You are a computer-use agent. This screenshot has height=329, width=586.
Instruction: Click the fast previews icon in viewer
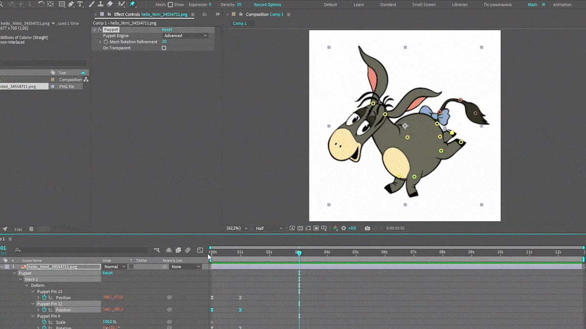292,228
